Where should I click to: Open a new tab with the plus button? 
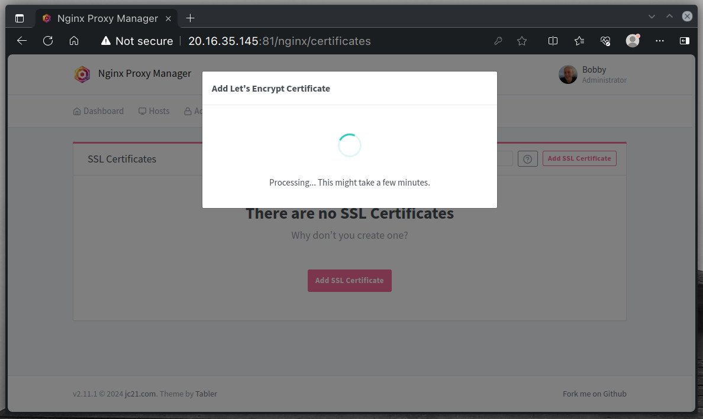pyautogui.click(x=190, y=18)
